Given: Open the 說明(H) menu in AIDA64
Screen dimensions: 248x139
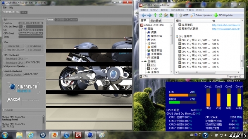Looking at the screenshot, I should [200, 10].
